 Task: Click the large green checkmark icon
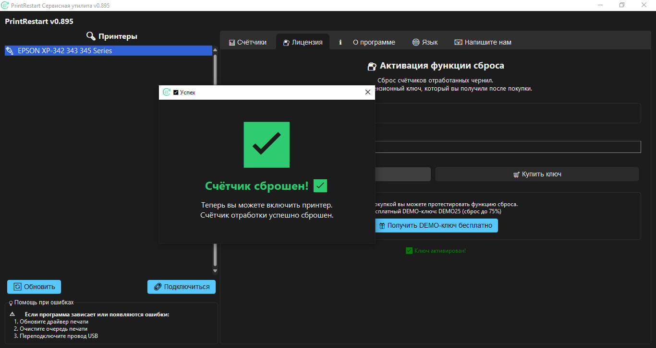point(267,145)
